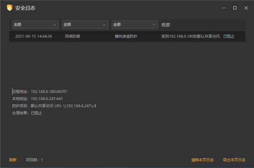
Task: Click 横向渗透防护 cell in log row
Action: (126, 36)
